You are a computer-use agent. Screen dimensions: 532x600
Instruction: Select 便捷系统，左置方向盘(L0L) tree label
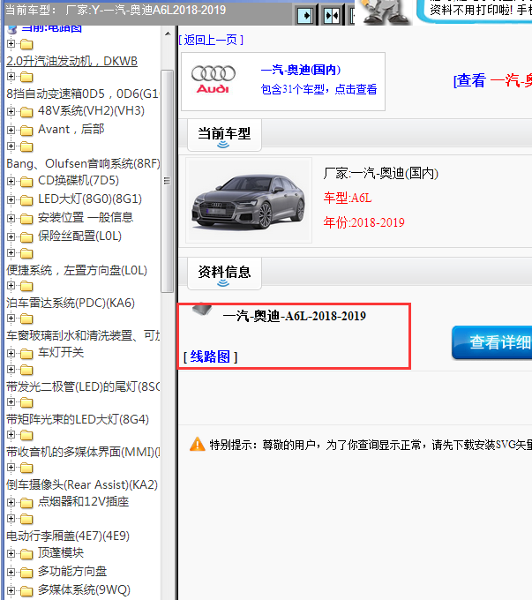[77, 270]
